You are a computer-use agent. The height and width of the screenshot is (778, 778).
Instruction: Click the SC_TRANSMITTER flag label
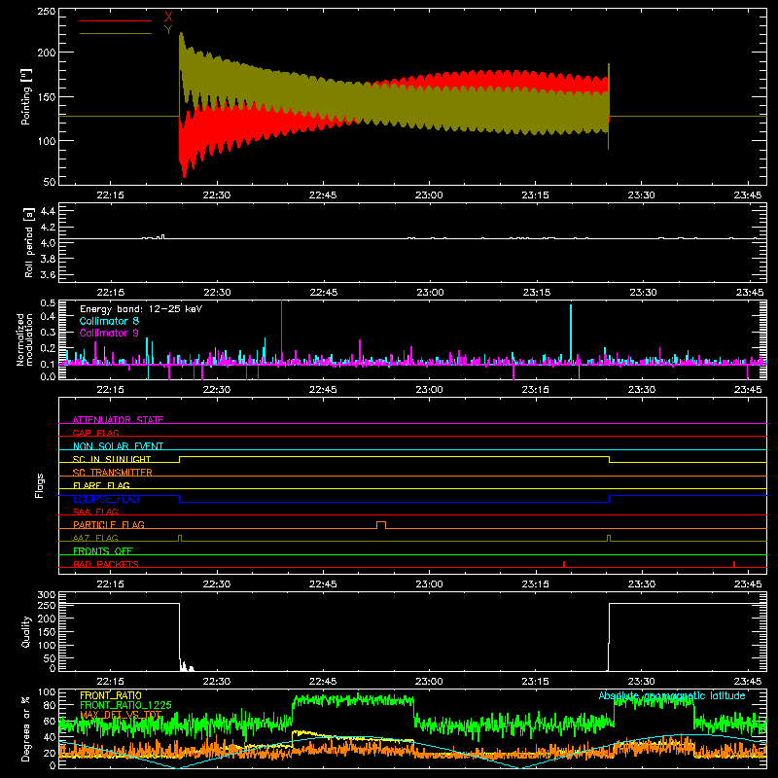point(113,473)
